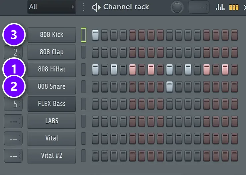246x175 pixels.
Task: Click the FLEX Bass mixer track number 5
Action: pyautogui.click(x=13, y=104)
